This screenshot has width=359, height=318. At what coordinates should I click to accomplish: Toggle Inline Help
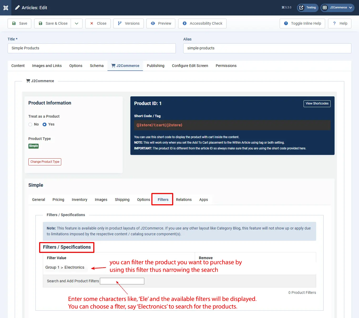tap(302, 23)
